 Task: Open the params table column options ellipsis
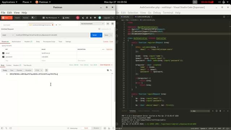tap(103, 49)
